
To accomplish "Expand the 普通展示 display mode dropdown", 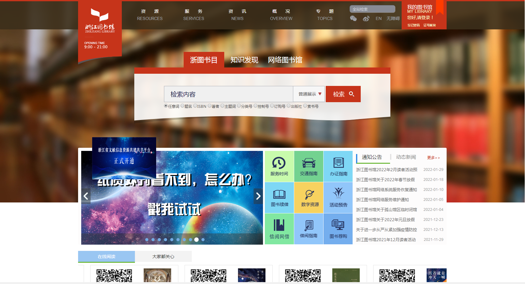I will click(309, 94).
